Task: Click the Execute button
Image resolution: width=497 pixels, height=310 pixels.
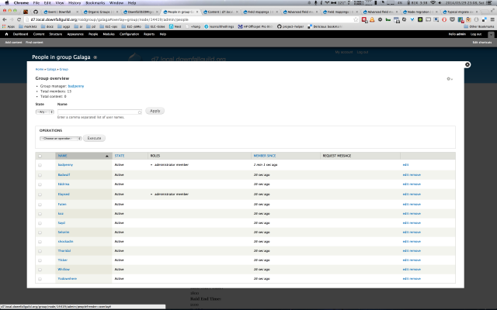Action: click(94, 138)
